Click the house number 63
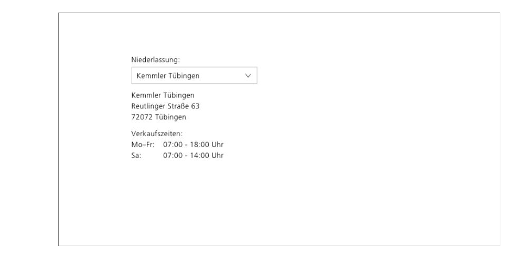The image size is (505, 253). point(196,106)
